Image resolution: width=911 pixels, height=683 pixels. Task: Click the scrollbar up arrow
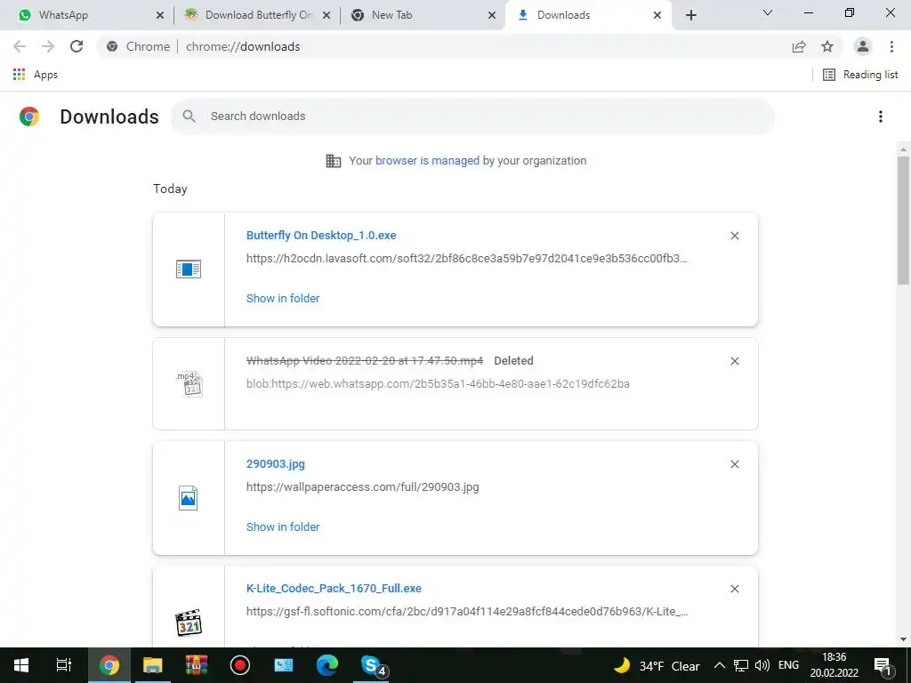click(x=904, y=149)
